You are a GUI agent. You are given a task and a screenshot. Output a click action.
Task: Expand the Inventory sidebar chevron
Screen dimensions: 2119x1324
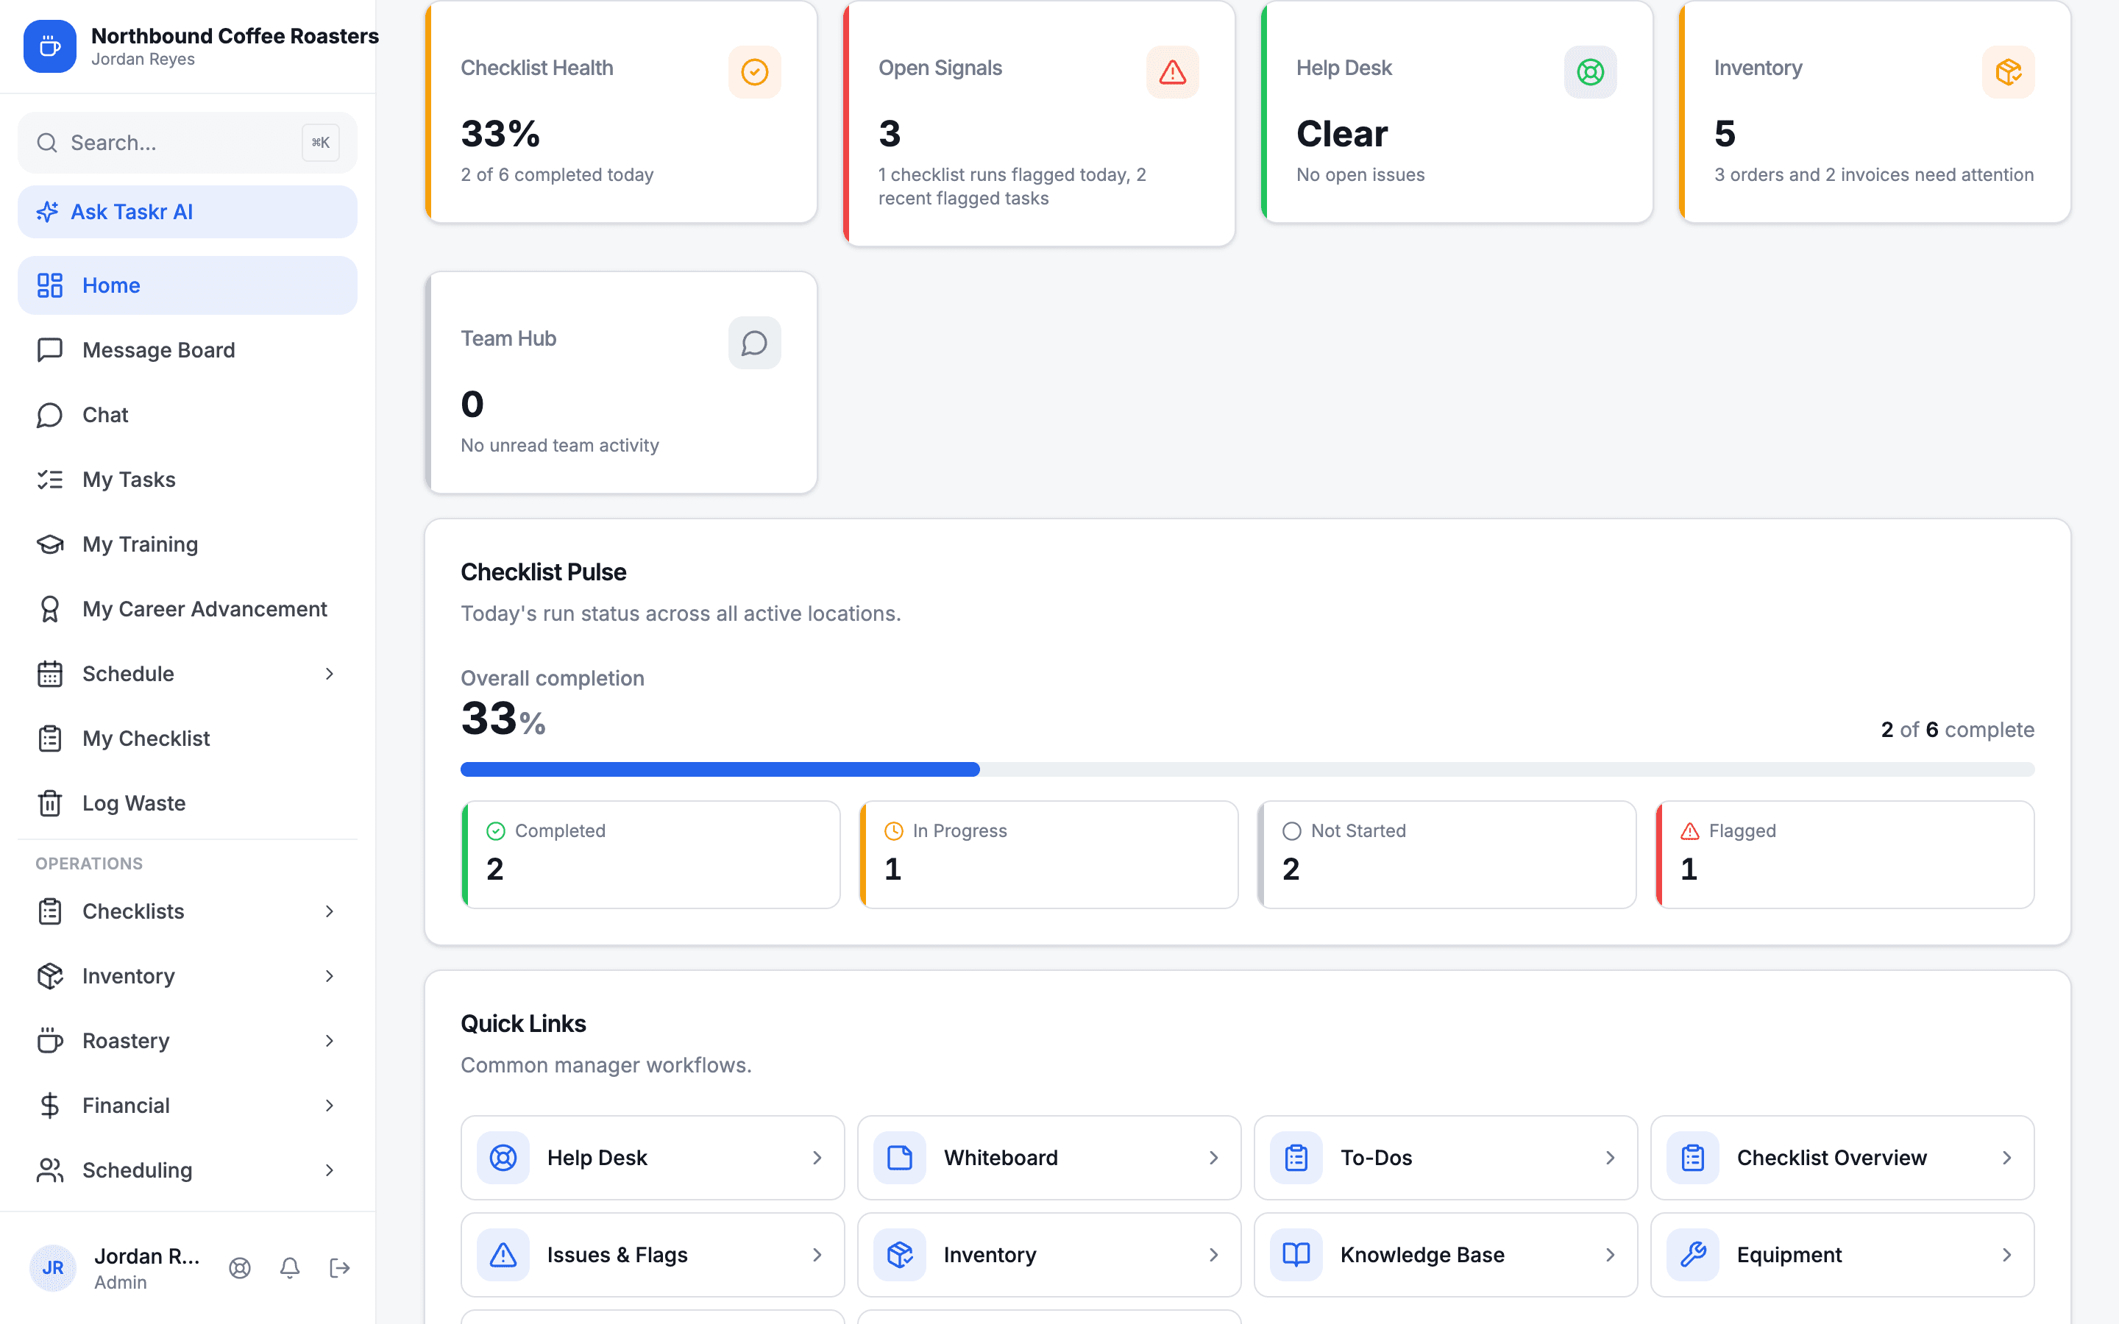pyautogui.click(x=329, y=976)
